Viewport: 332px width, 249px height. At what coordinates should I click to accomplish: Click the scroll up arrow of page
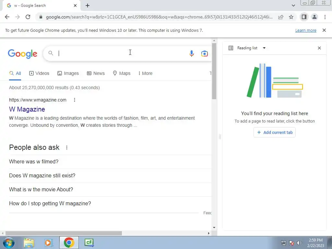(214, 41)
